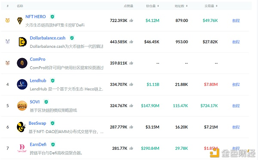Select the $4.12M locked value

coord(152,21)
